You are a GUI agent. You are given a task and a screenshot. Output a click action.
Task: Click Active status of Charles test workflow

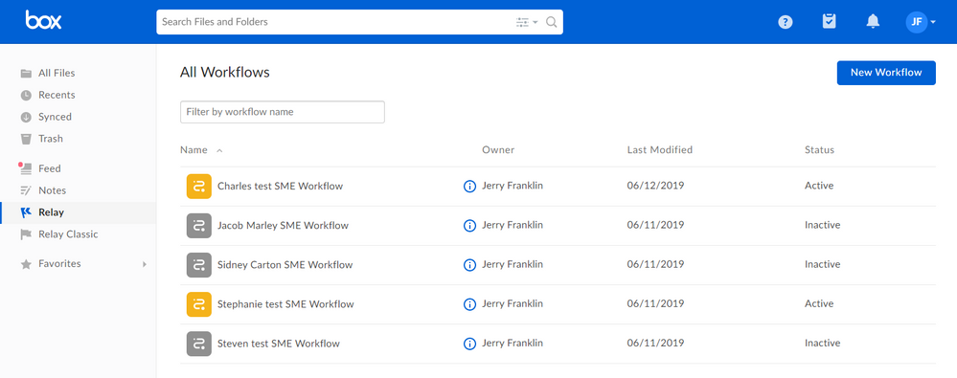819,186
